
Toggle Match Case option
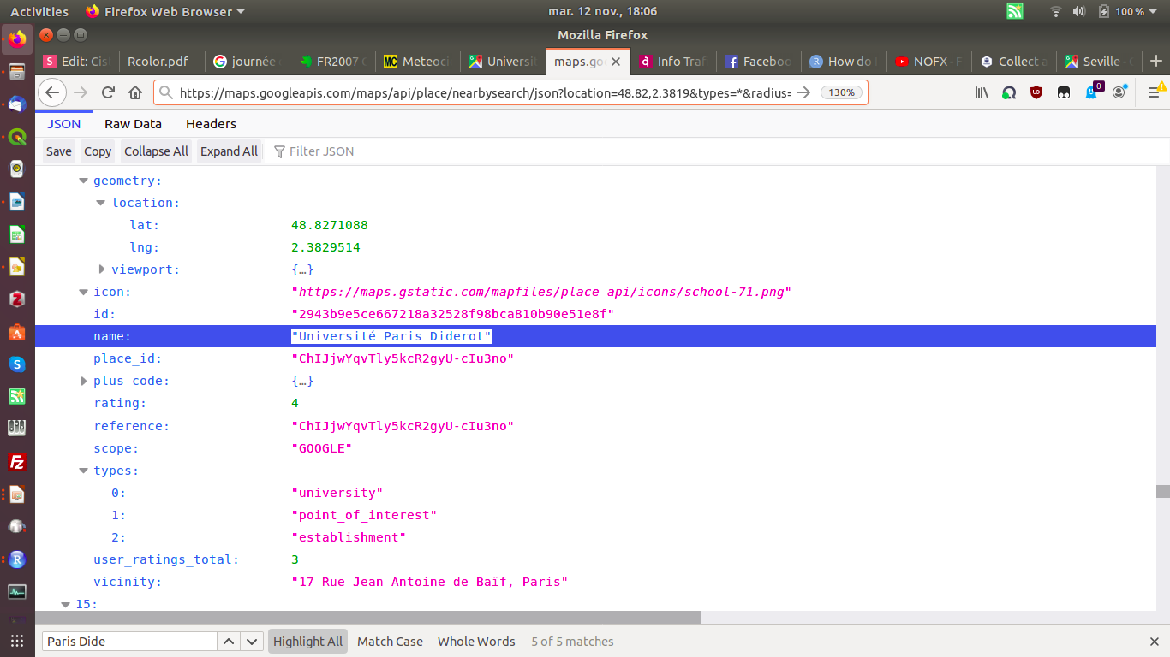(390, 642)
